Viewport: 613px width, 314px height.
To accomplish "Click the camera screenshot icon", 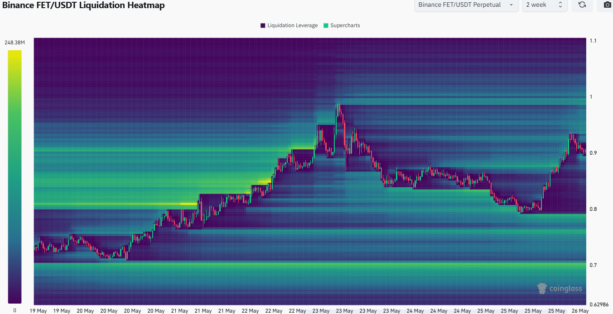I will pos(607,5).
